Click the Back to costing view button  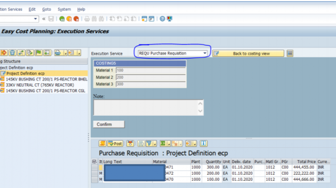[x=248, y=53]
